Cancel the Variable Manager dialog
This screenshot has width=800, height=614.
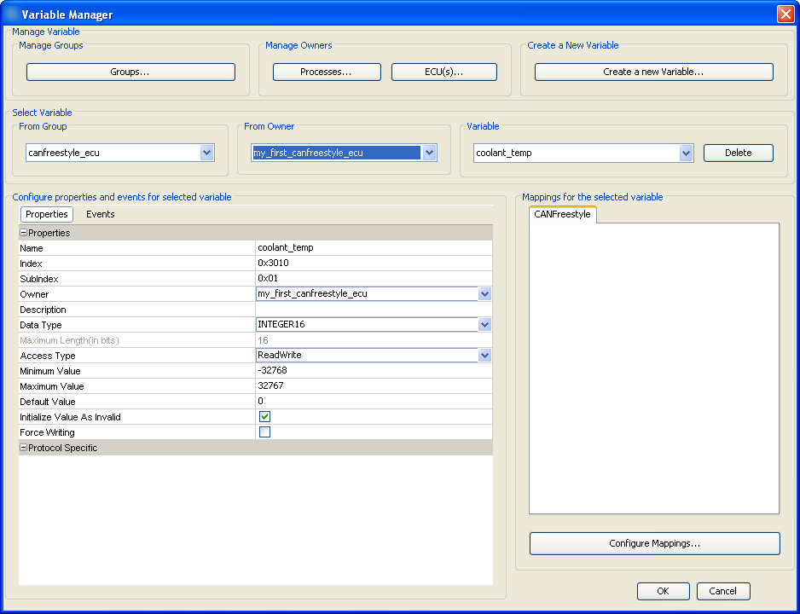(x=722, y=591)
